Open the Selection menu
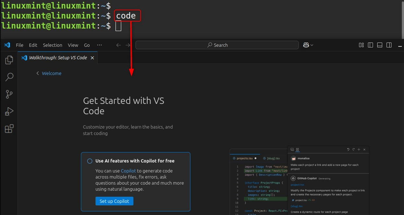 (53, 45)
